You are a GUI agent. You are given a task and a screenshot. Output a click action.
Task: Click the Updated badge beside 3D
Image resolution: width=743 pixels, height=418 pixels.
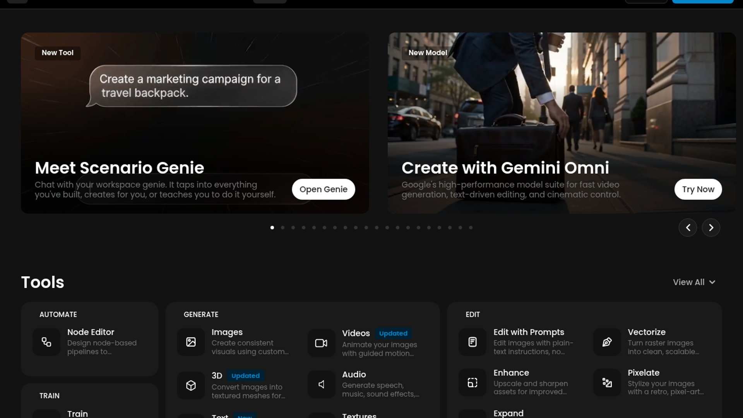[x=245, y=376]
